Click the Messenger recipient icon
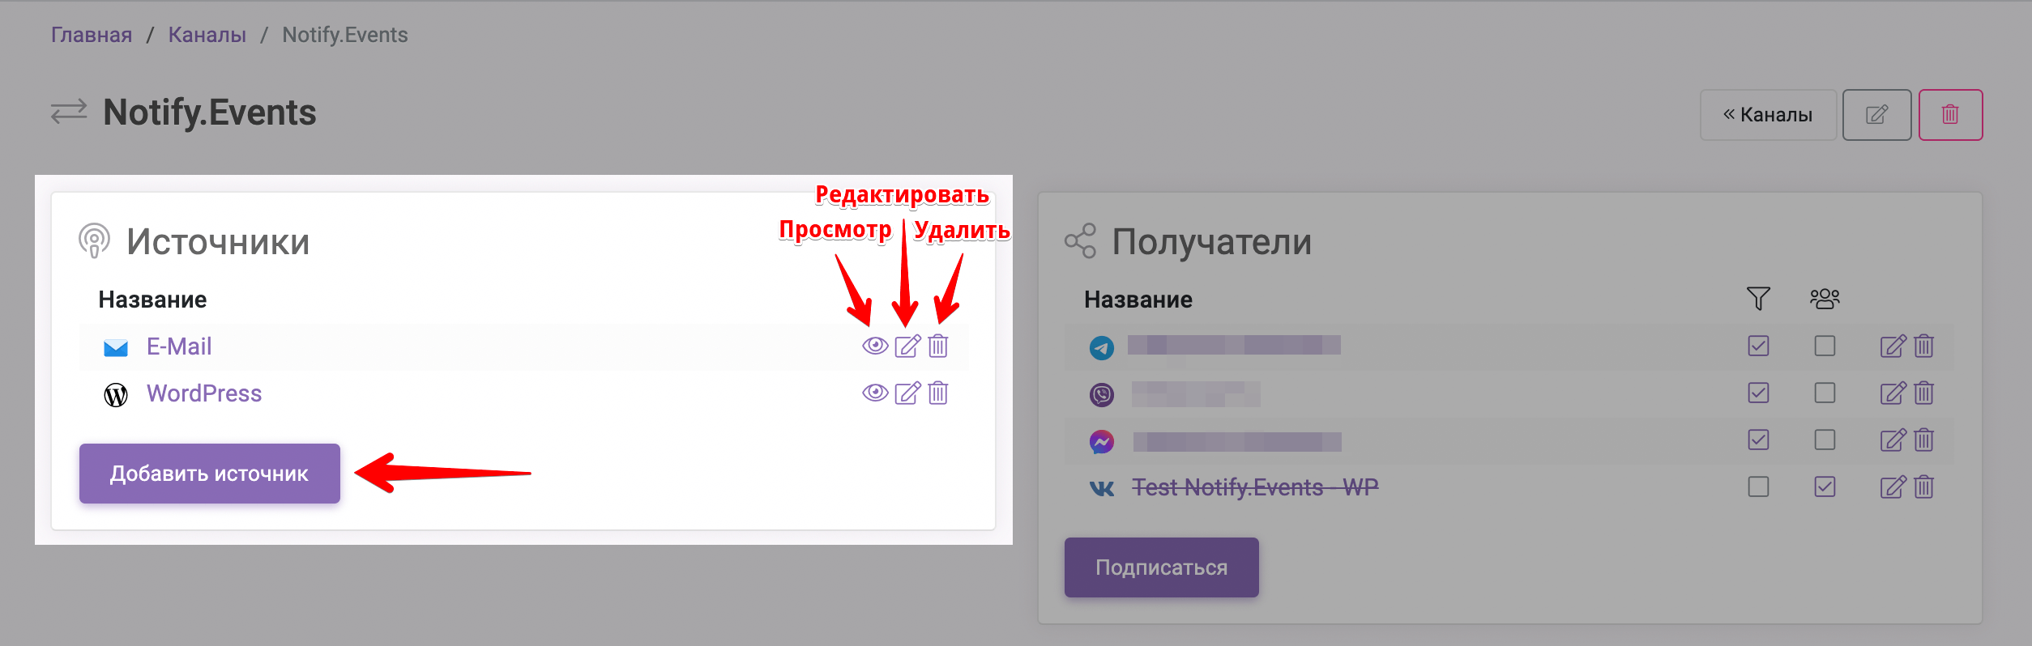This screenshot has width=2032, height=646. click(1102, 442)
